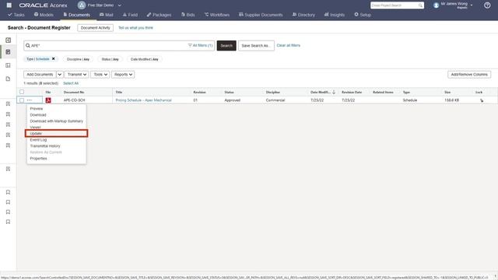Image resolution: width=498 pixels, height=280 pixels.
Task: Click the Document No column header
Action: 74,92
